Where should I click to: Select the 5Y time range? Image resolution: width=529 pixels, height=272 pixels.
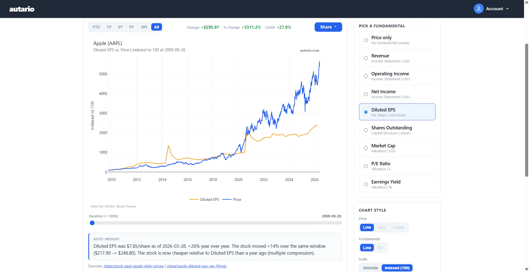132,27
